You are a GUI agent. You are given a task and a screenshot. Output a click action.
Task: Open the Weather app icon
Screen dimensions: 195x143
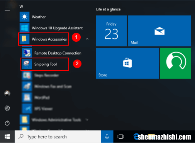(24, 17)
